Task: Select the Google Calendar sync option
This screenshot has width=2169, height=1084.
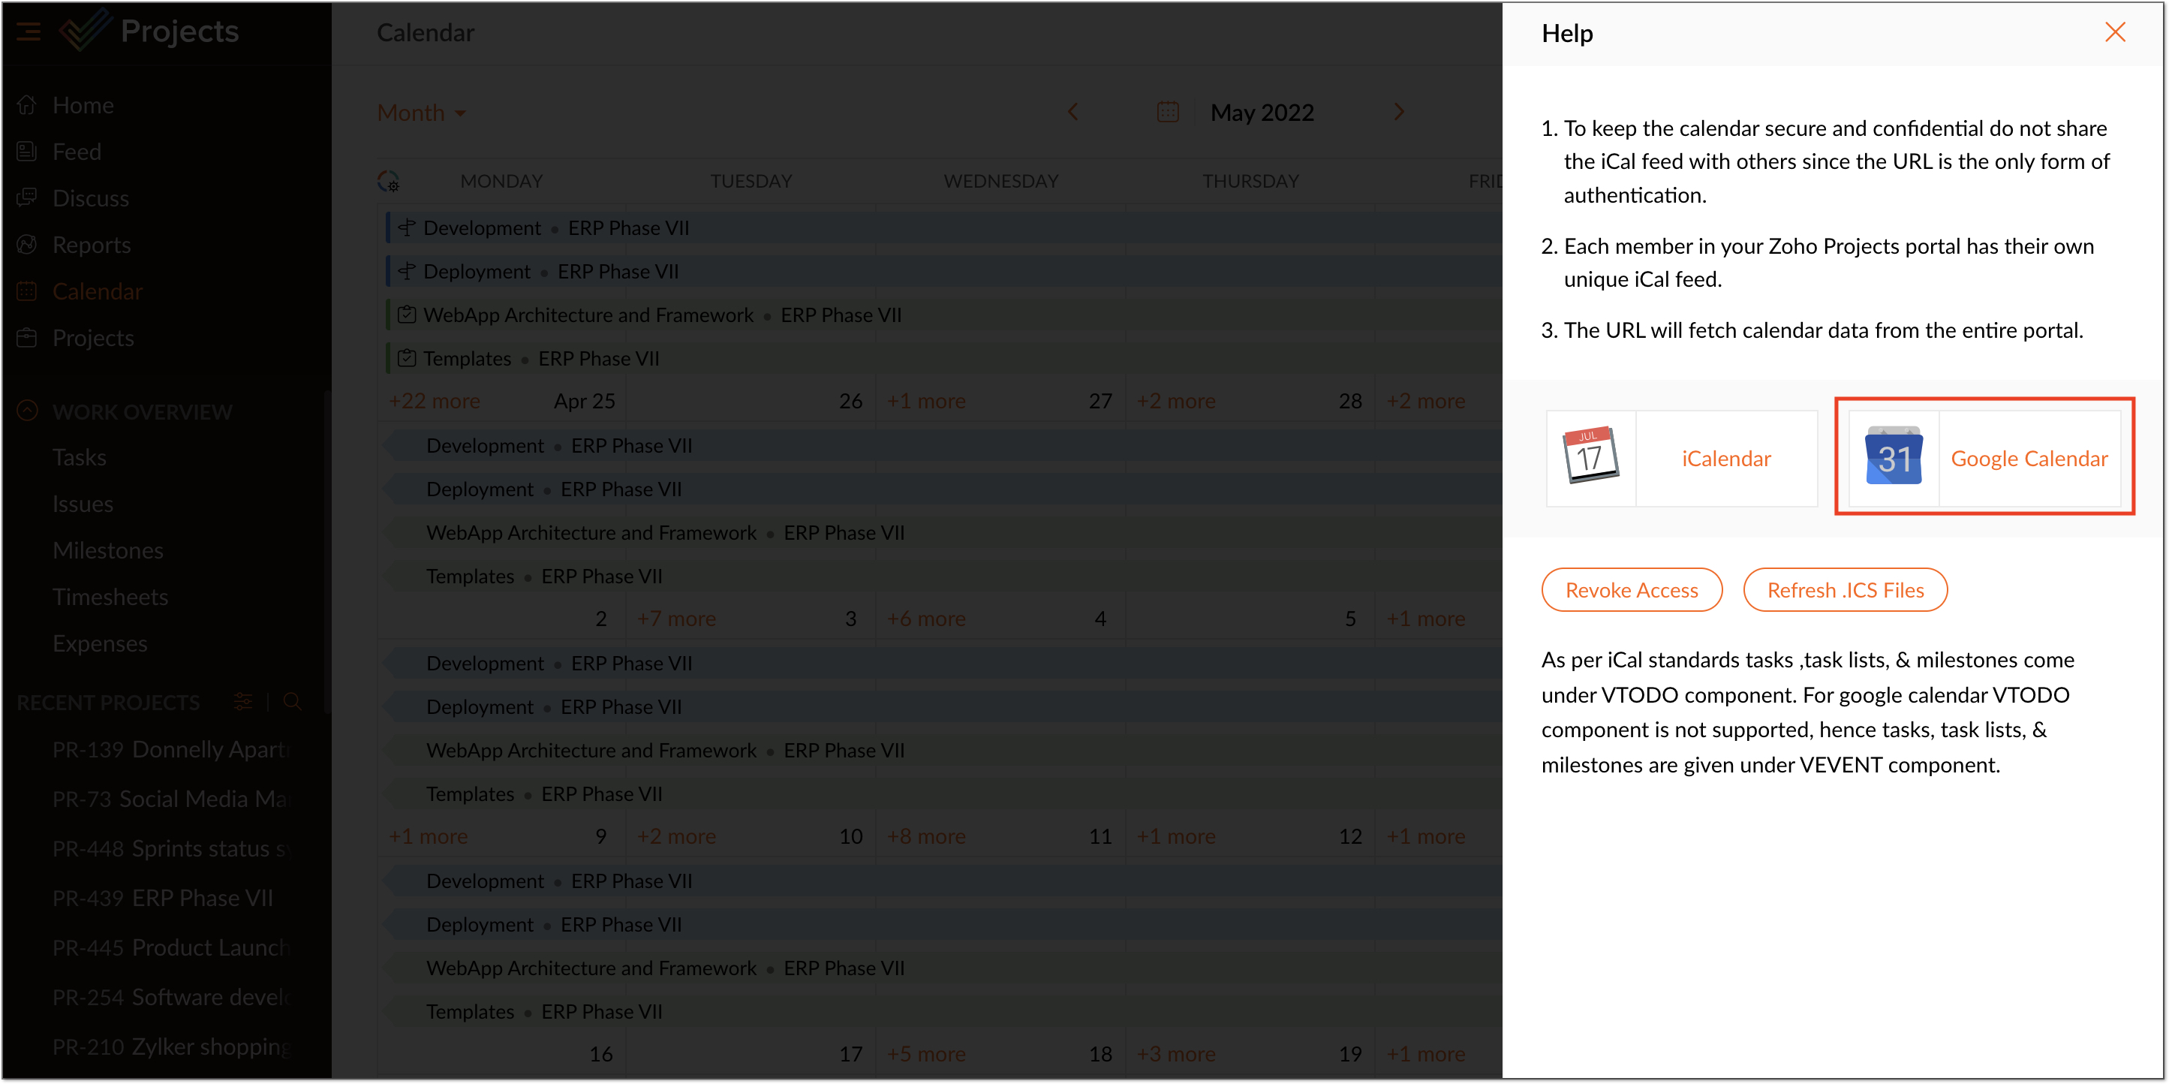Action: 1984,457
